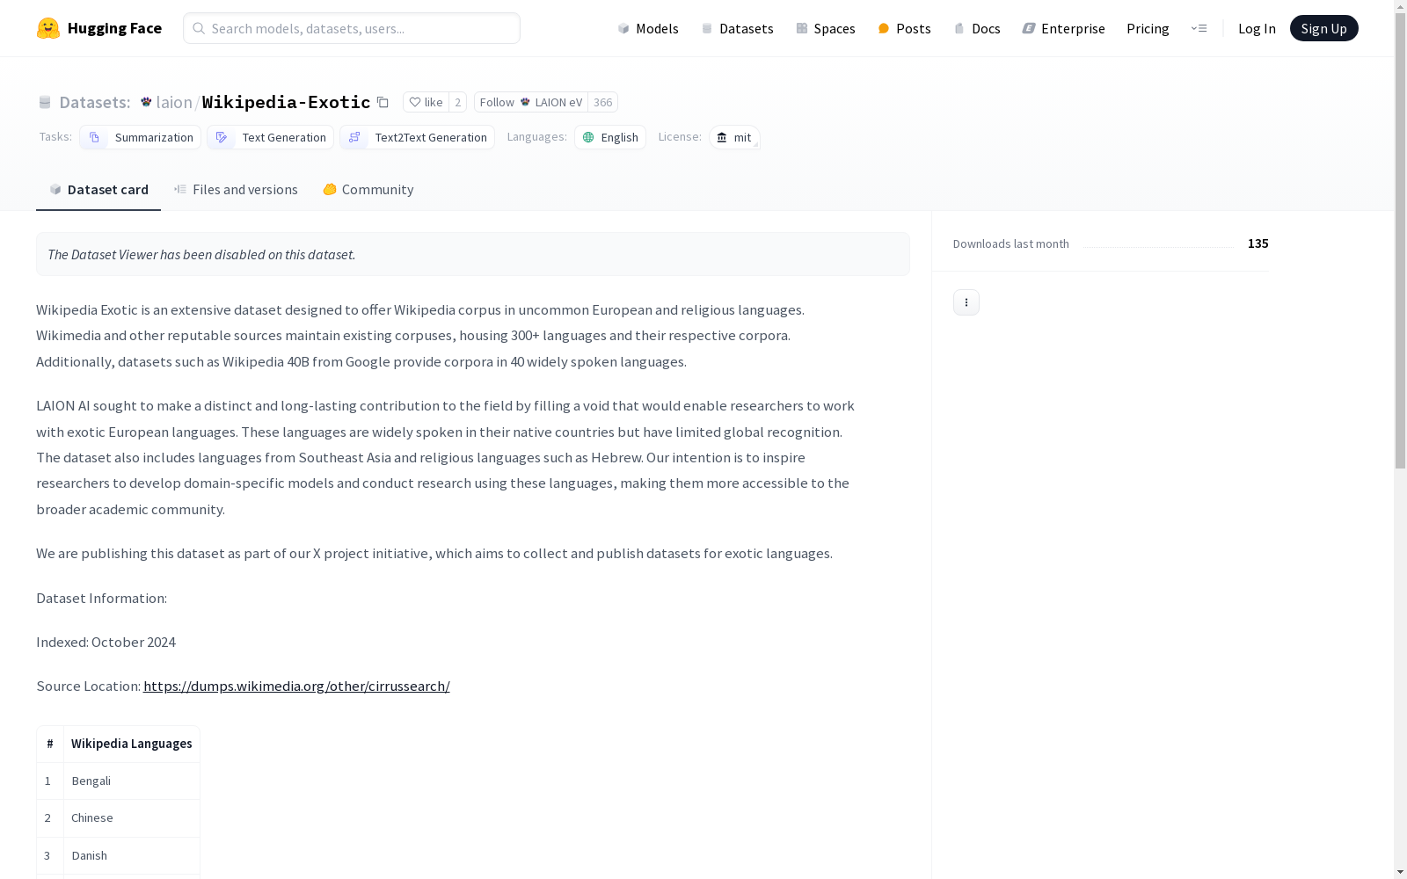Select the Text Generation task tag
The width and height of the screenshot is (1407, 879).
(x=270, y=137)
